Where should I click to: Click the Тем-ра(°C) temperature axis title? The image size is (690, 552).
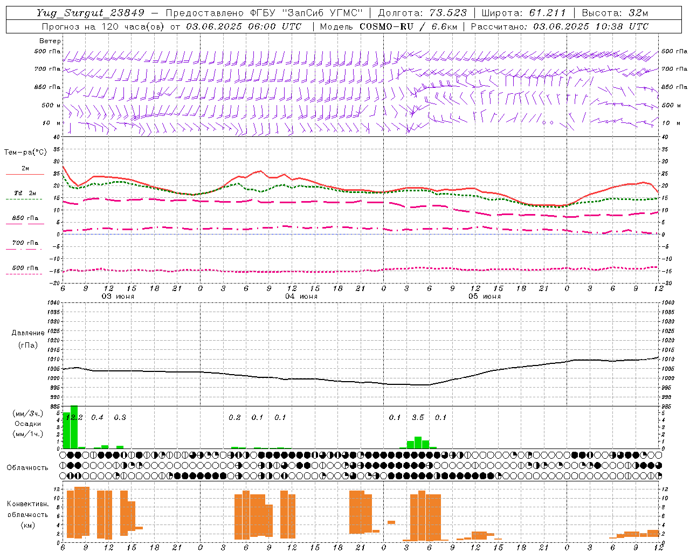coord(25,153)
